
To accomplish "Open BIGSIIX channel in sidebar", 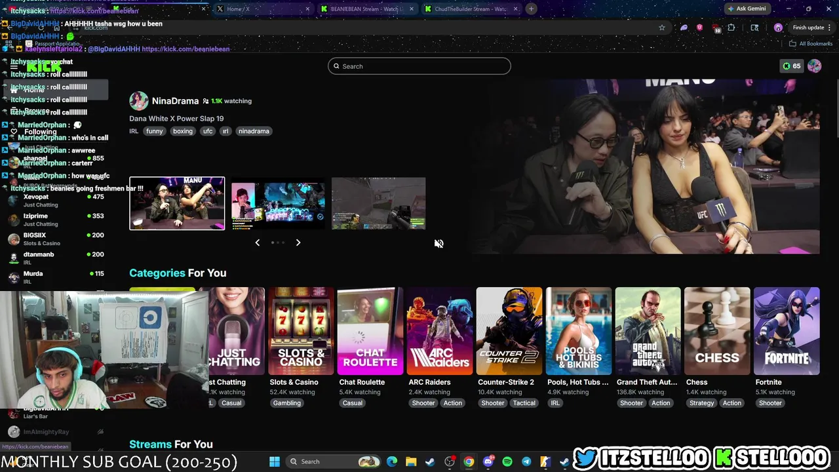I will click(x=56, y=239).
